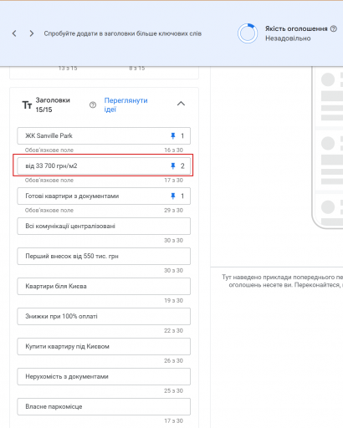Click the ЖК Sanville Park headline field

(x=104, y=135)
